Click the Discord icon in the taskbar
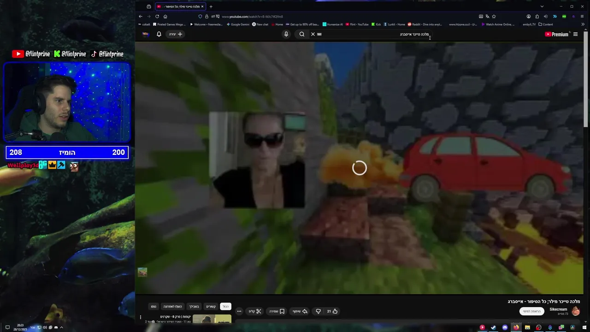The width and height of the screenshot is (590, 332). pyautogui.click(x=505, y=327)
